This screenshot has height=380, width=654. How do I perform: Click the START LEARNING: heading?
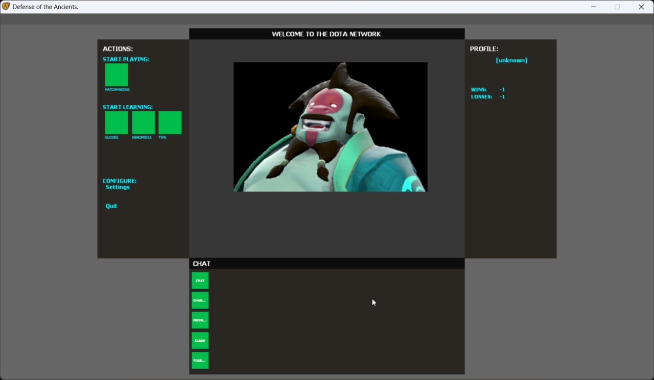[128, 107]
